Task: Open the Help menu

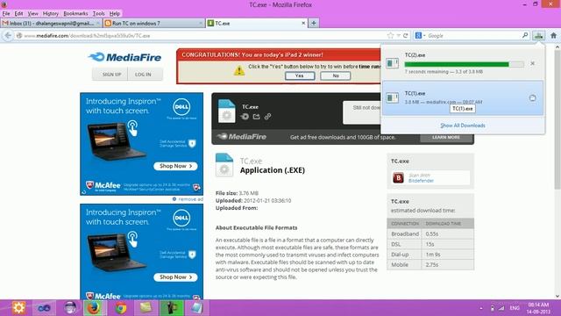Action: pyautogui.click(x=115, y=14)
